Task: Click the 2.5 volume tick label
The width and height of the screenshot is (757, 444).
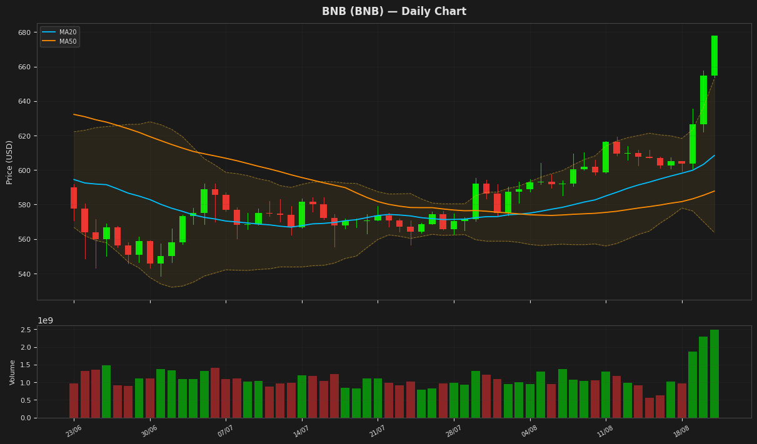Action: (x=26, y=330)
